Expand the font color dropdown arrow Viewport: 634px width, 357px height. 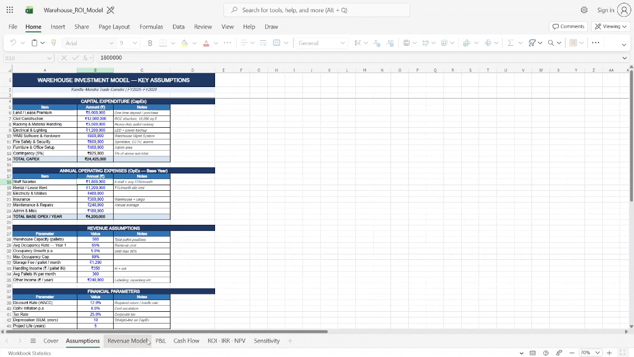click(x=216, y=43)
